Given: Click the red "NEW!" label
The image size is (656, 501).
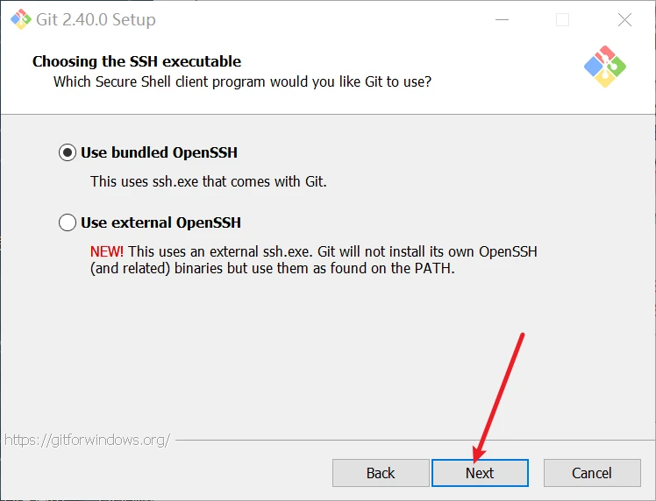Looking at the screenshot, I should 107,251.
